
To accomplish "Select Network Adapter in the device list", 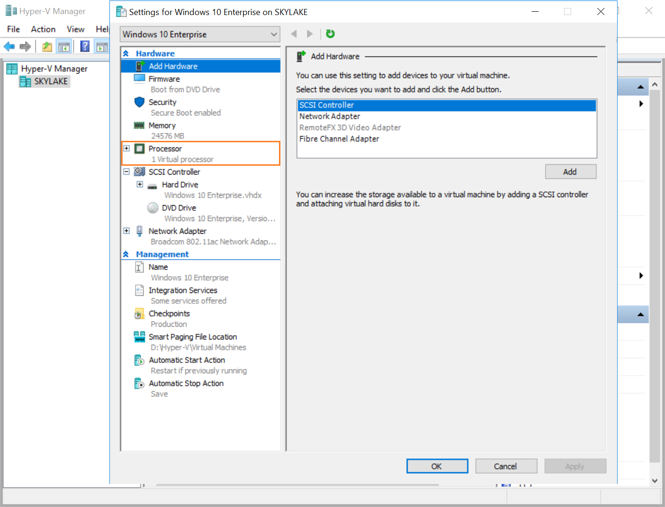I will click(447, 116).
